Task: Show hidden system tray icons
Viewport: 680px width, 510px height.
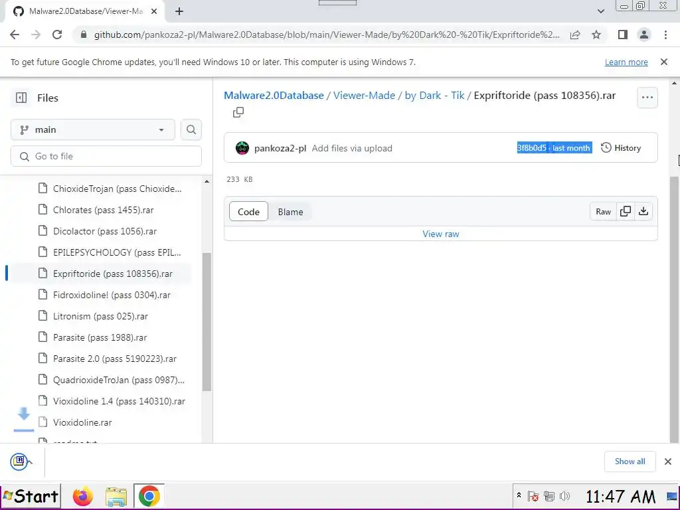Action: pos(519,495)
